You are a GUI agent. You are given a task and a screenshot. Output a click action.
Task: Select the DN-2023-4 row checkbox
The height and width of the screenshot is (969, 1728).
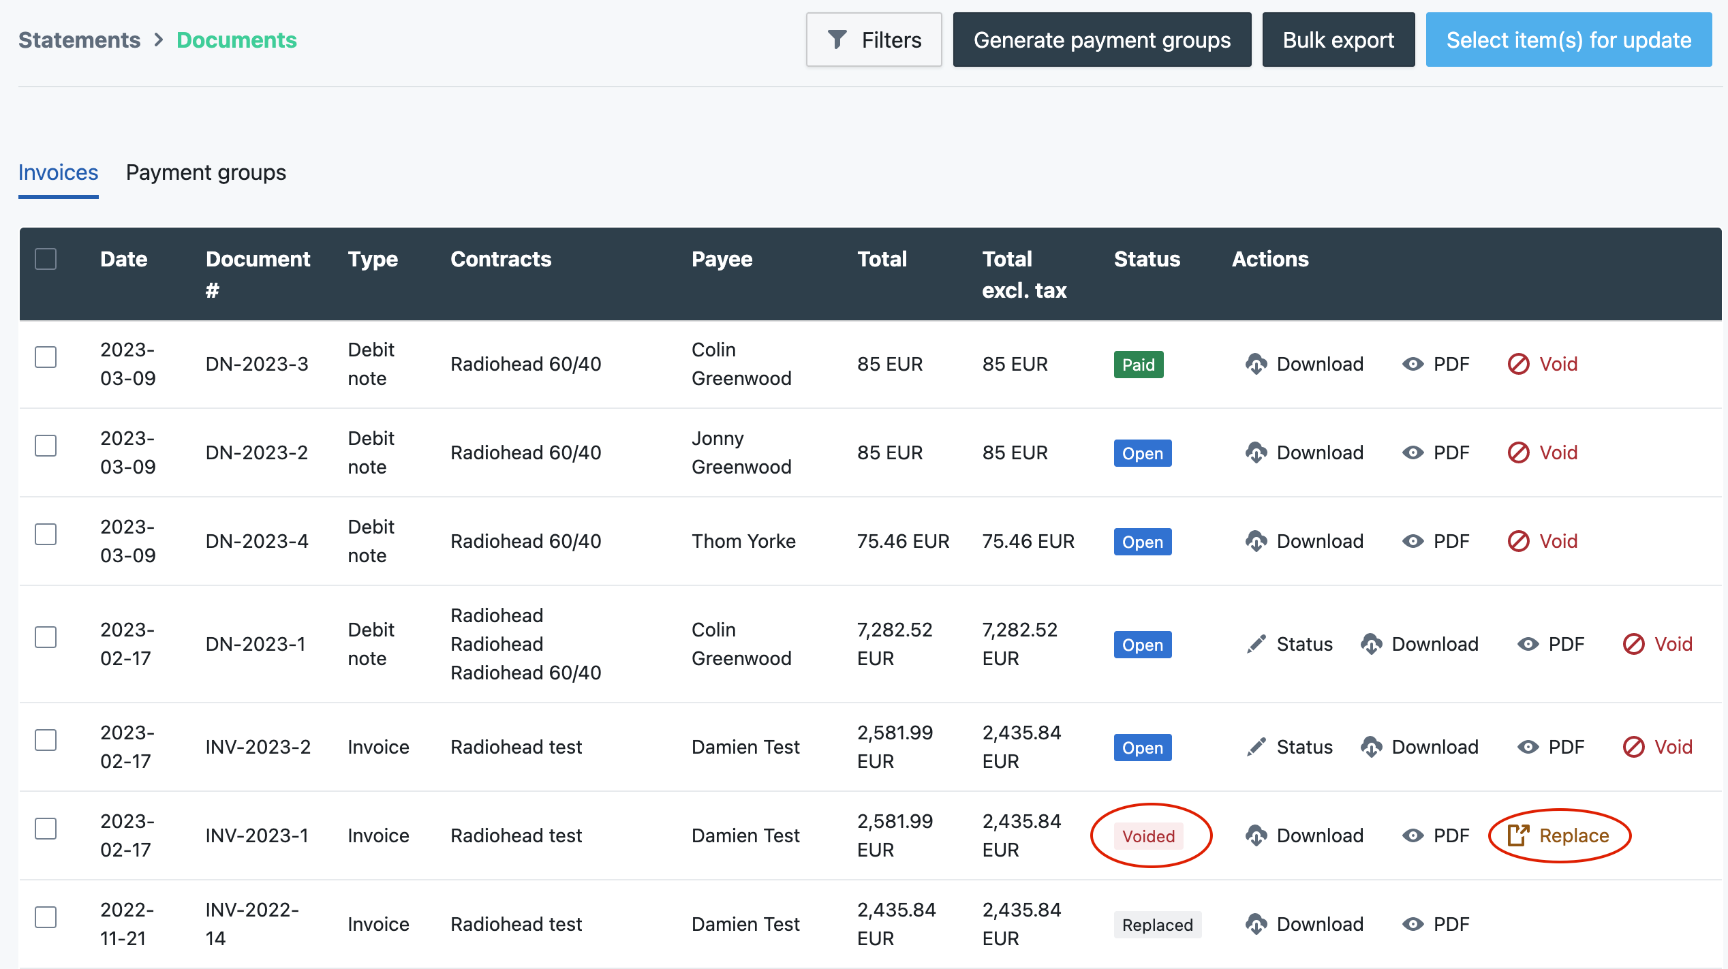tap(46, 534)
